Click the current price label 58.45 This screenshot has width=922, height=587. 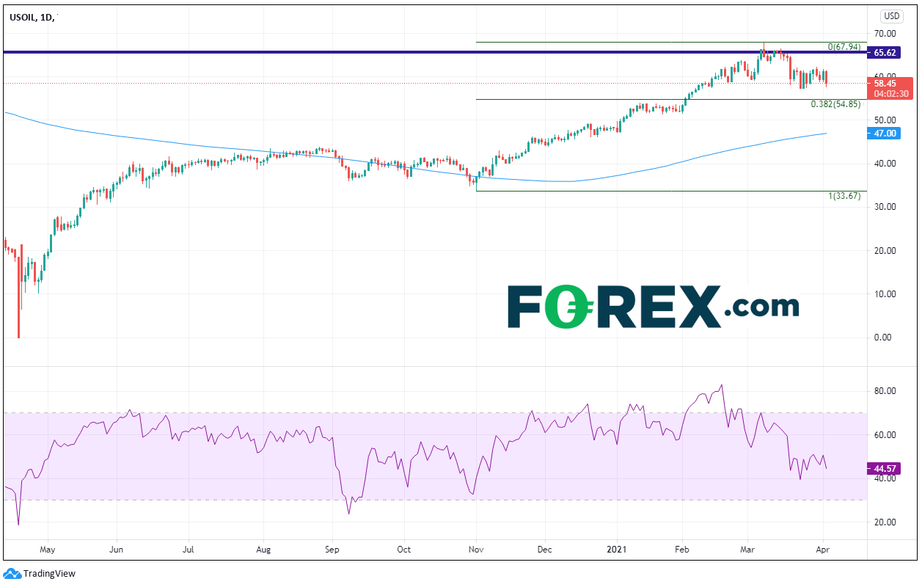click(886, 84)
